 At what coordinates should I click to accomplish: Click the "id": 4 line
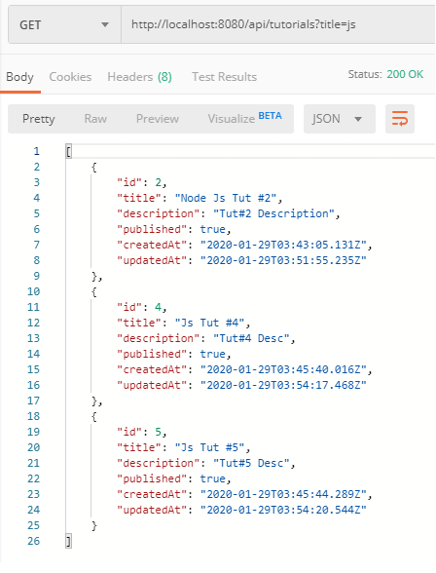pos(141,307)
